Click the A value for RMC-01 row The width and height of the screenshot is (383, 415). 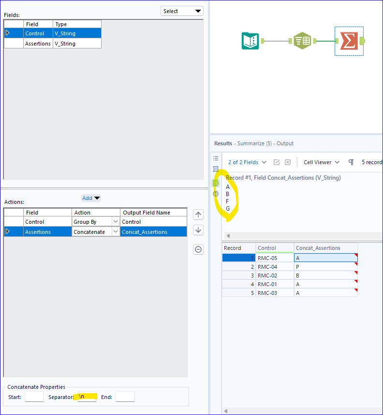(325, 284)
